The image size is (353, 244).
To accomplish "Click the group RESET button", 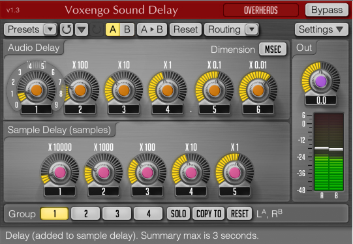I will pos(239,213).
